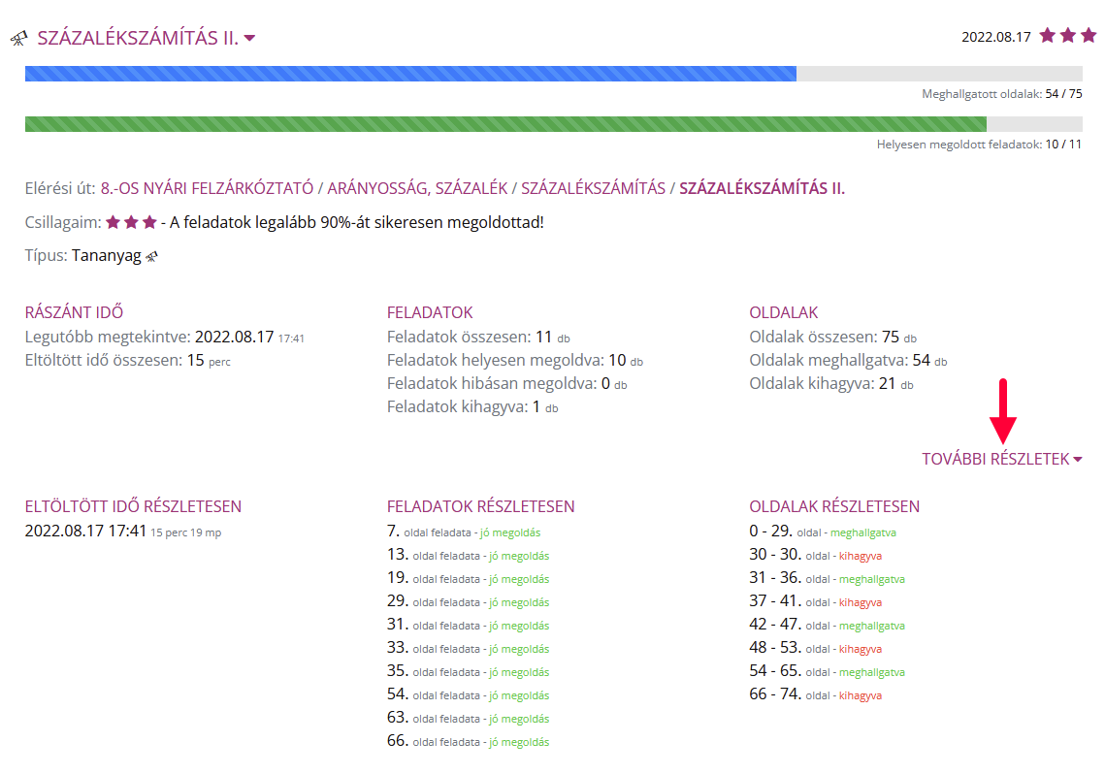Click the OLDALAK RÉSZLETESEN heading
Viewport: 1105px width, 774px height.
(x=834, y=506)
